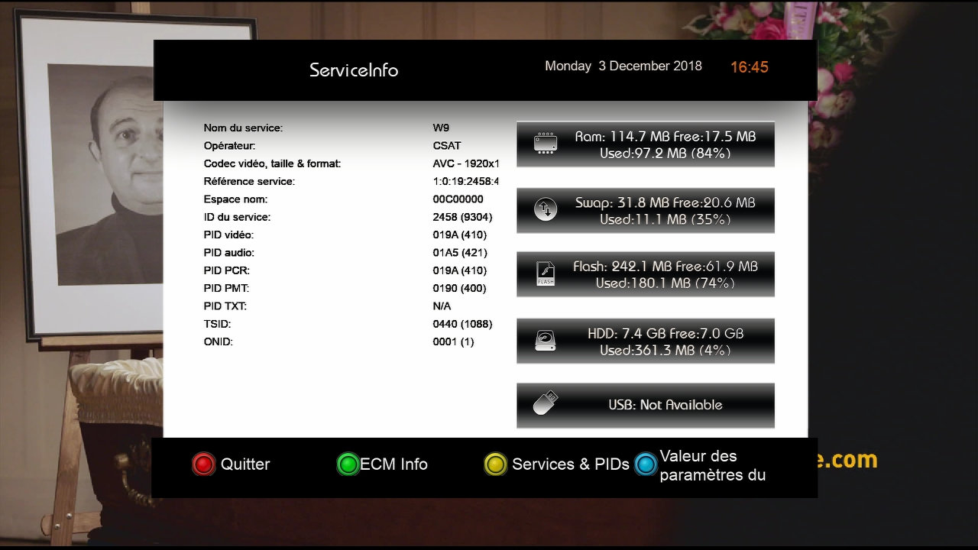Click the PID PCR label
Image resolution: width=978 pixels, height=550 pixels.
point(227,270)
